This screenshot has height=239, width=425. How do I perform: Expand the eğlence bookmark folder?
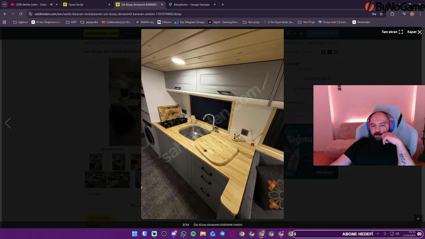(x=21, y=22)
